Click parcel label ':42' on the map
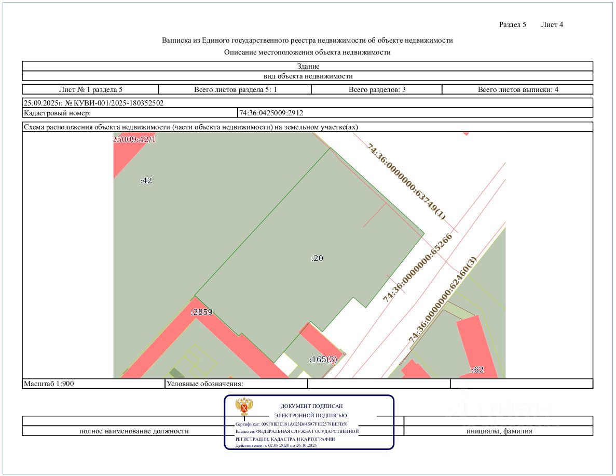 coord(146,180)
